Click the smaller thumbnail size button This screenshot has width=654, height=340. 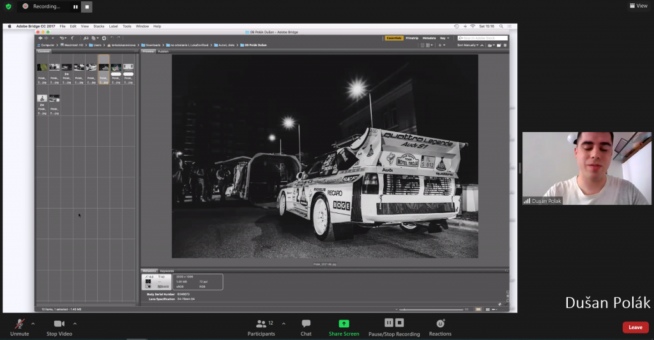pyautogui.click(x=396, y=309)
